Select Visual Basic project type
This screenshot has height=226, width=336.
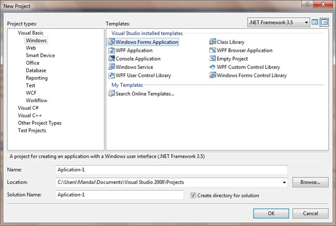(x=30, y=33)
